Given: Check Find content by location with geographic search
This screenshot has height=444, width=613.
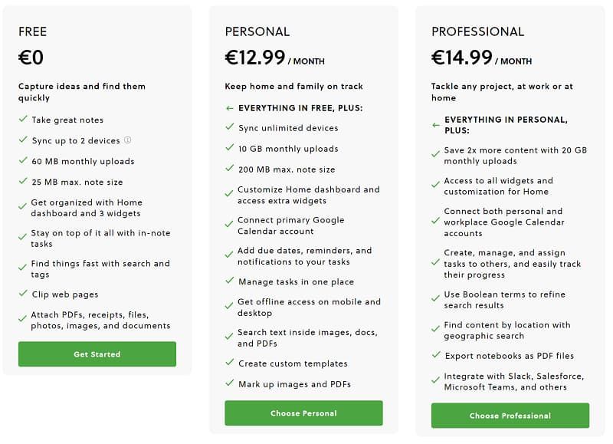Looking at the screenshot, I should pyautogui.click(x=434, y=329).
